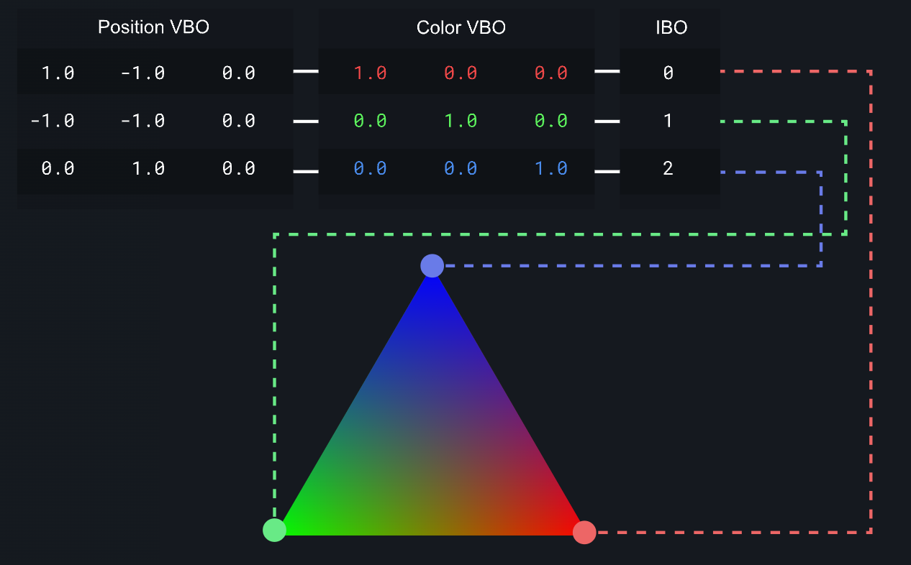The height and width of the screenshot is (565, 911).
Task: Click the red vertex dot at triangle corner
Action: point(584,533)
